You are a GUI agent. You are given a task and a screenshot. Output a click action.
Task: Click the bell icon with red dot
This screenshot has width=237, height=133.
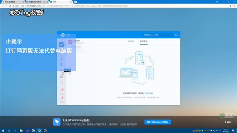pos(61,98)
